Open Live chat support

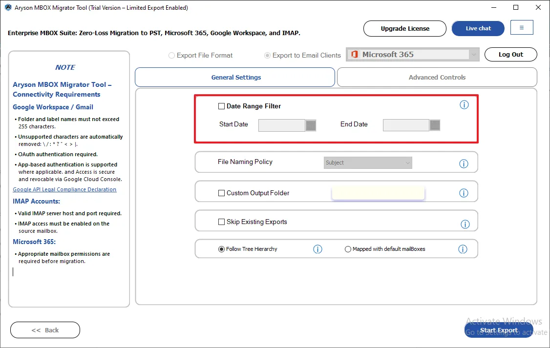click(x=478, y=28)
